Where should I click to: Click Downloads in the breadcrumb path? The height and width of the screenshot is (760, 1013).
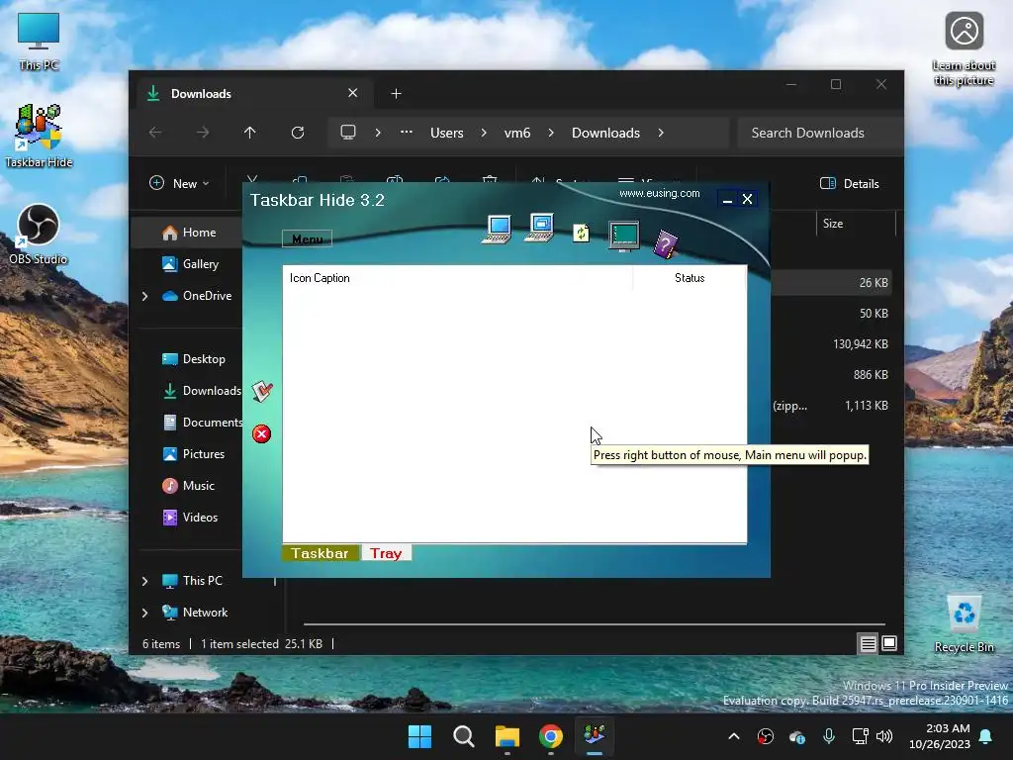(606, 133)
